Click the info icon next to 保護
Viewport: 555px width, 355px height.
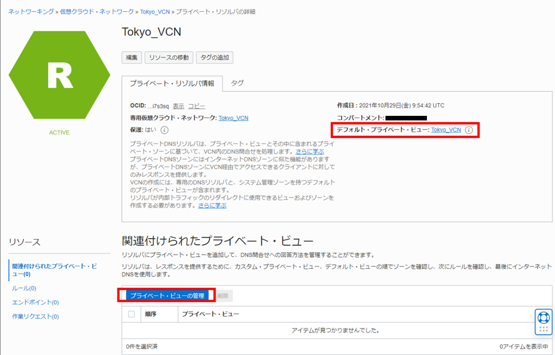[164, 130]
